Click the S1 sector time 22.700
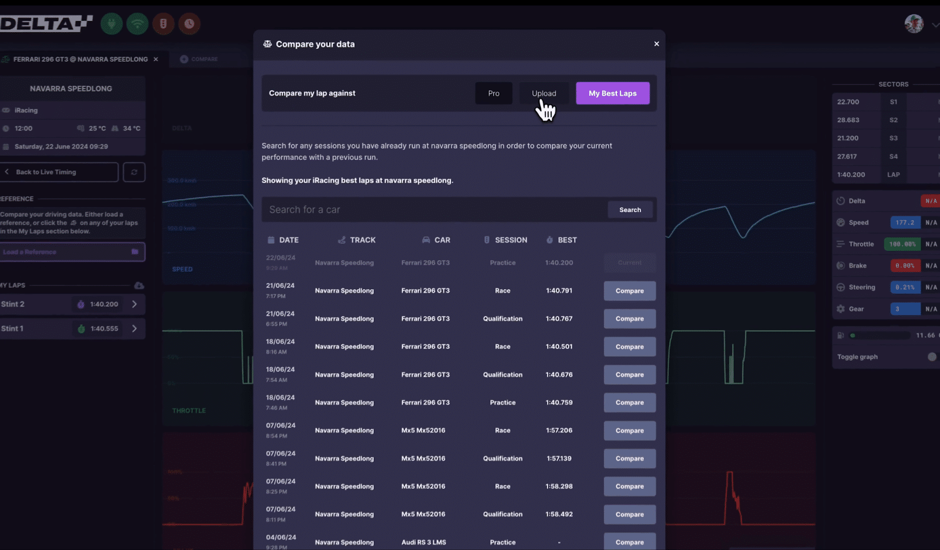This screenshot has height=550, width=940. [848, 102]
